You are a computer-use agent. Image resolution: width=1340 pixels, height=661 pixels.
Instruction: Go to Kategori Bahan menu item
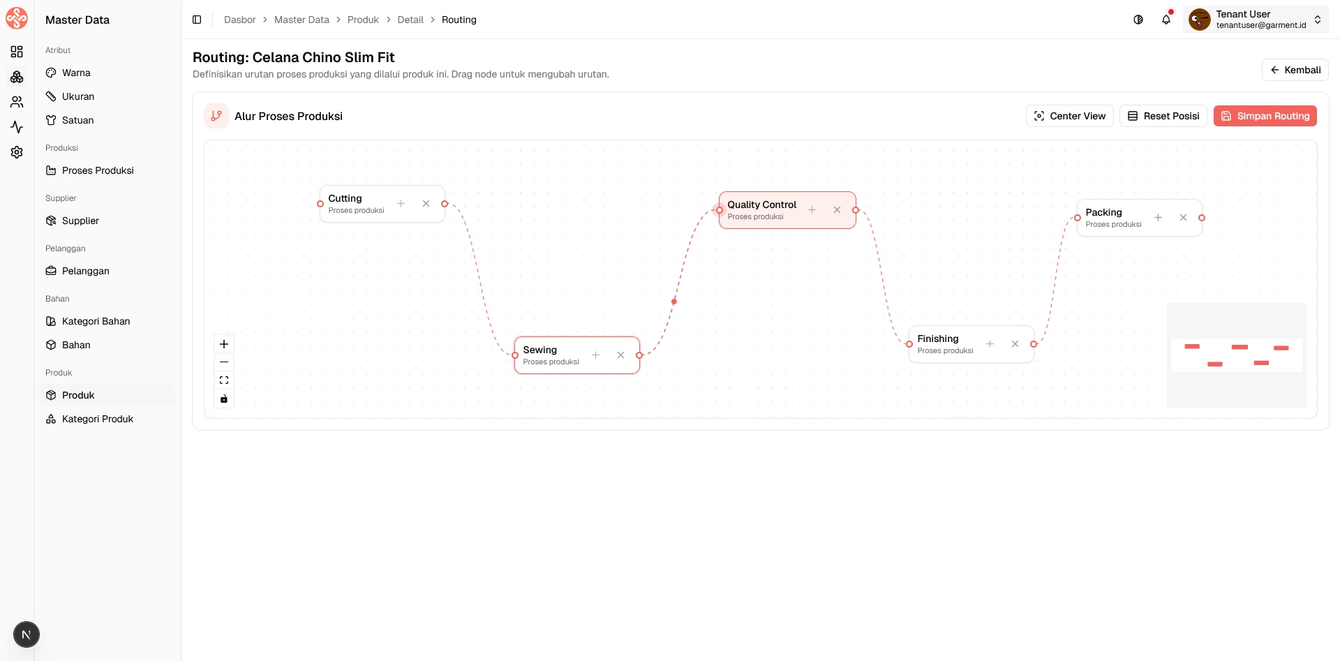pos(96,321)
